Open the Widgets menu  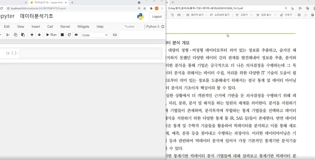tap(83, 26)
